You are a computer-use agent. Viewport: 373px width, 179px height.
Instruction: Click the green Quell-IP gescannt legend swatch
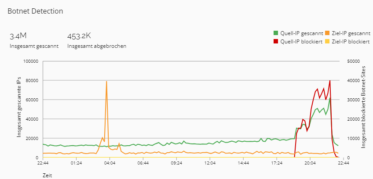[276, 33]
